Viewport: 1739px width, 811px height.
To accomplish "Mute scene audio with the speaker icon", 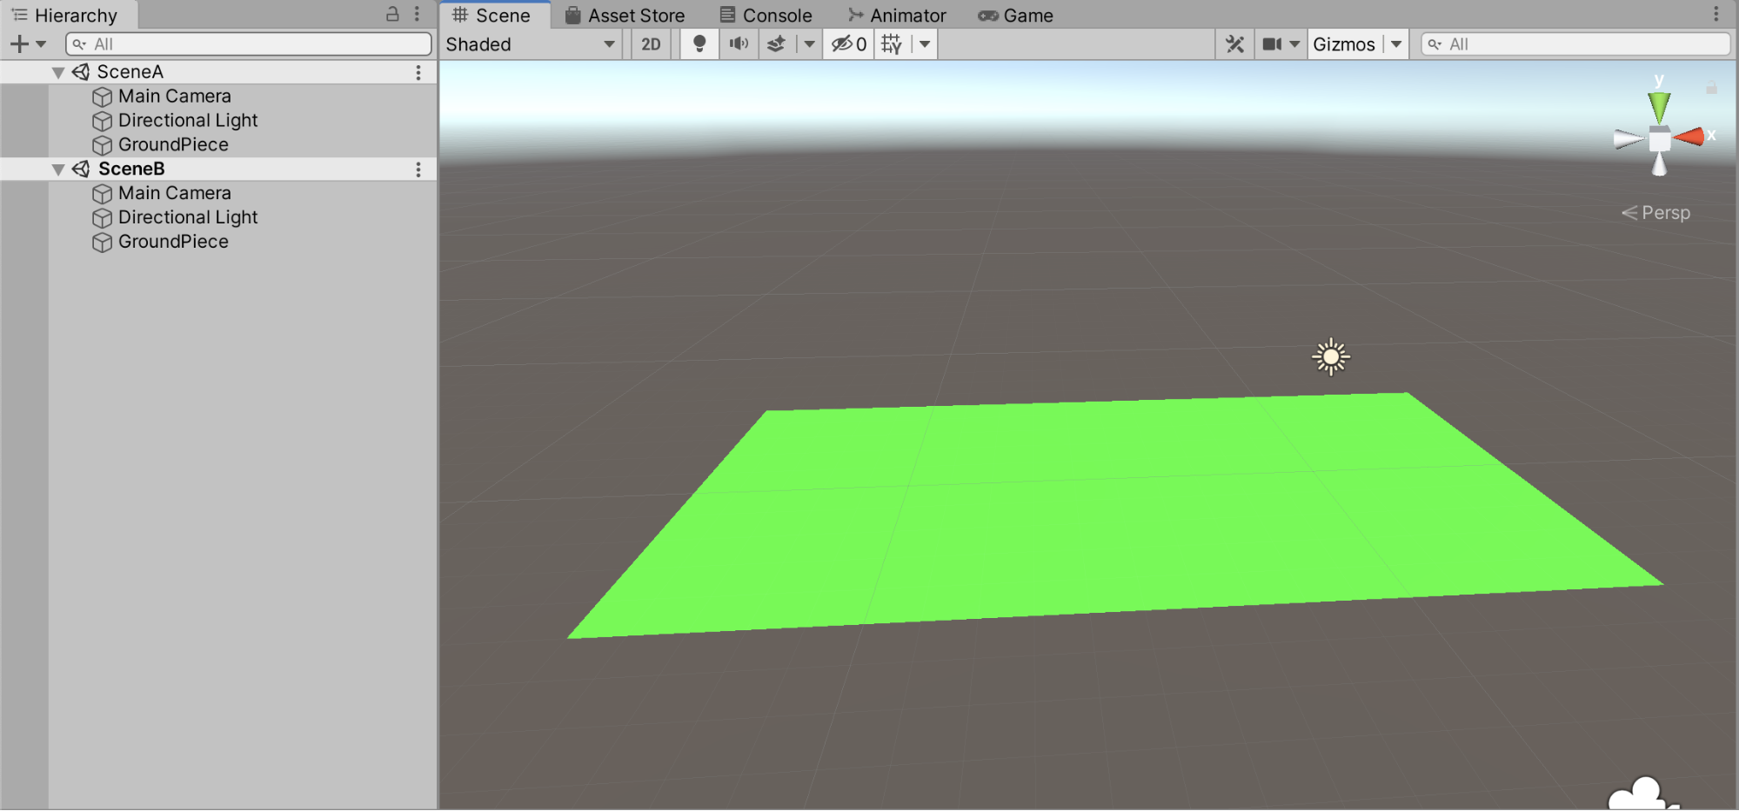I will pos(739,44).
